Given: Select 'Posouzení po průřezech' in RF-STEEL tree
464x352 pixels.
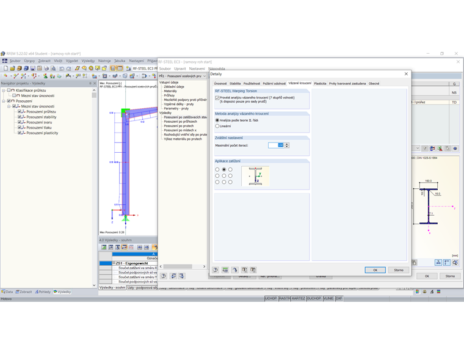Looking at the screenshot, I should pos(180,122).
